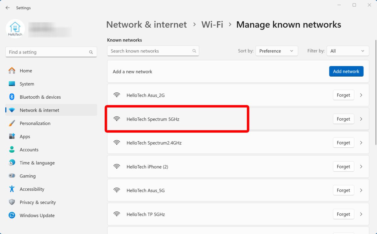The image size is (377, 234).
Task: Click the magnifier icon in Find a setting
Action: click(x=91, y=52)
